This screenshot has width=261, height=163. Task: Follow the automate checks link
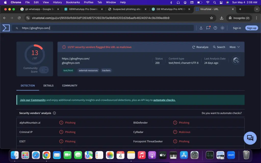(x=164, y=100)
